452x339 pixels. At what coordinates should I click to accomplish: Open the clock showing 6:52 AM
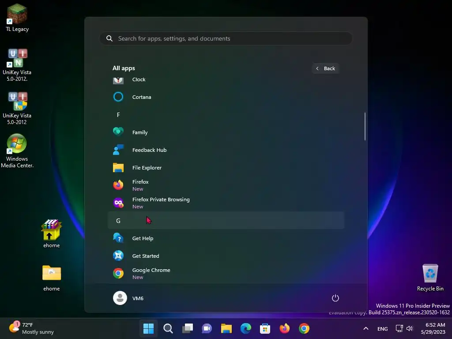point(433,328)
